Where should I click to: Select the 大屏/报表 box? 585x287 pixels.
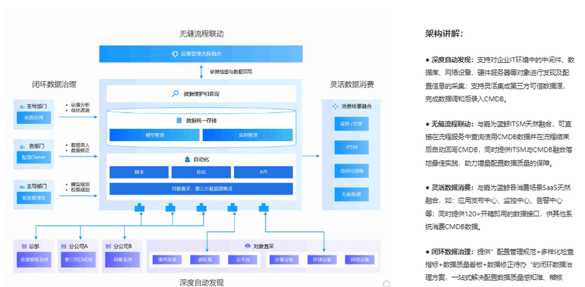click(x=351, y=195)
